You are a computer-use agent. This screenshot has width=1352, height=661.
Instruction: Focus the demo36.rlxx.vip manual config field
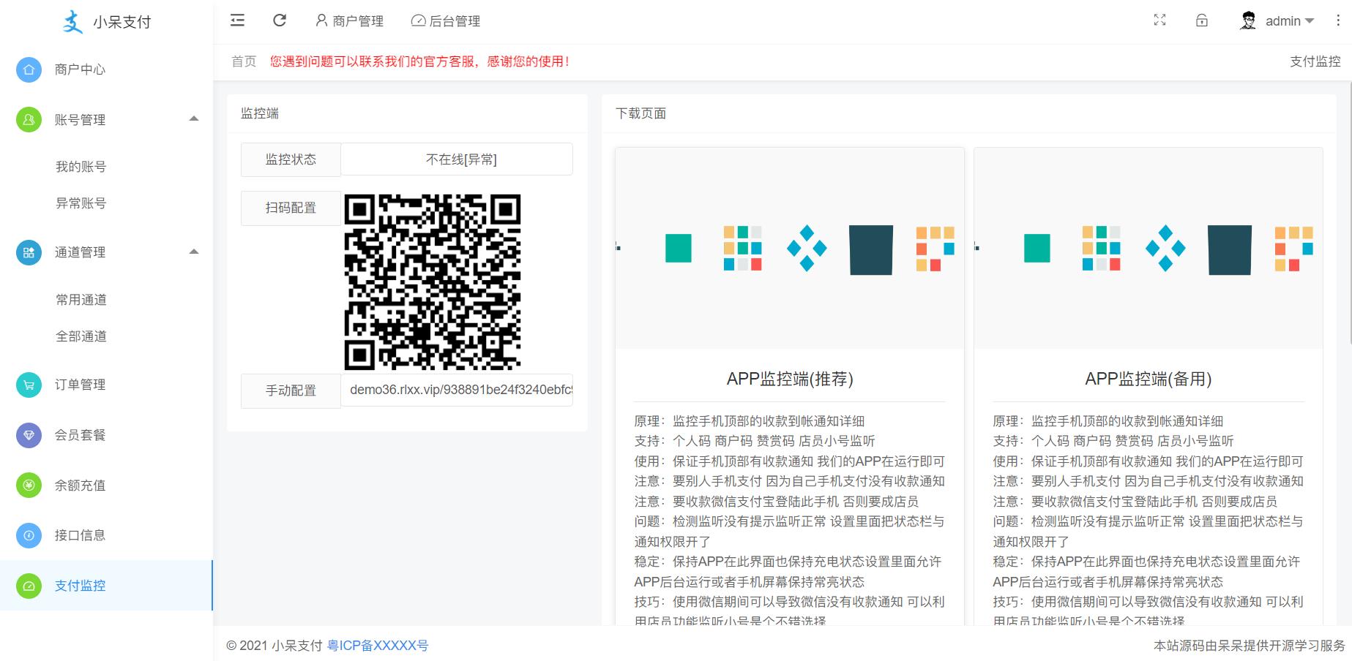(x=457, y=390)
